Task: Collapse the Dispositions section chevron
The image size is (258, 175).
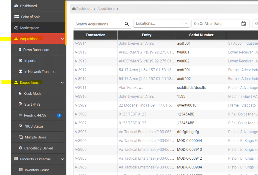Action: (62, 82)
